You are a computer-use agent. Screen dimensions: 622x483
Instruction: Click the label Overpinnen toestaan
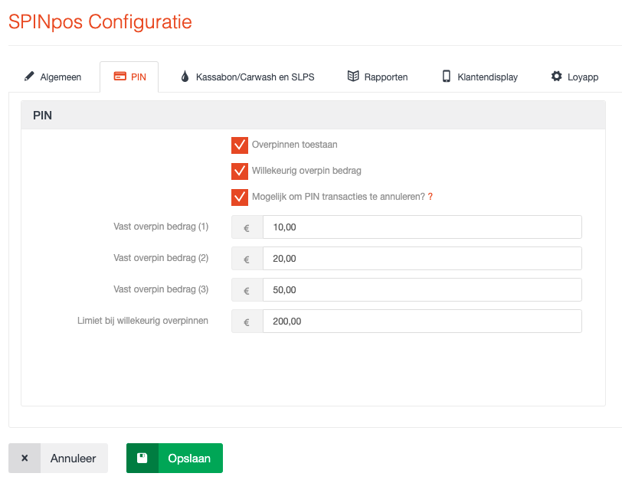[295, 145]
